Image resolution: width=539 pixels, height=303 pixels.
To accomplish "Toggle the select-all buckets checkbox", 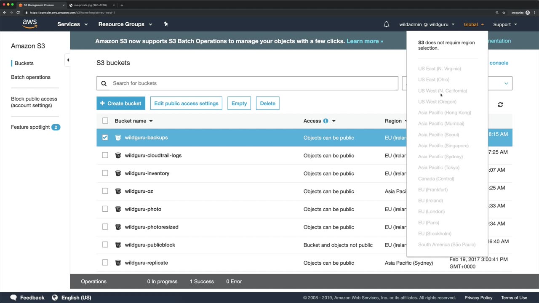I will [105, 121].
